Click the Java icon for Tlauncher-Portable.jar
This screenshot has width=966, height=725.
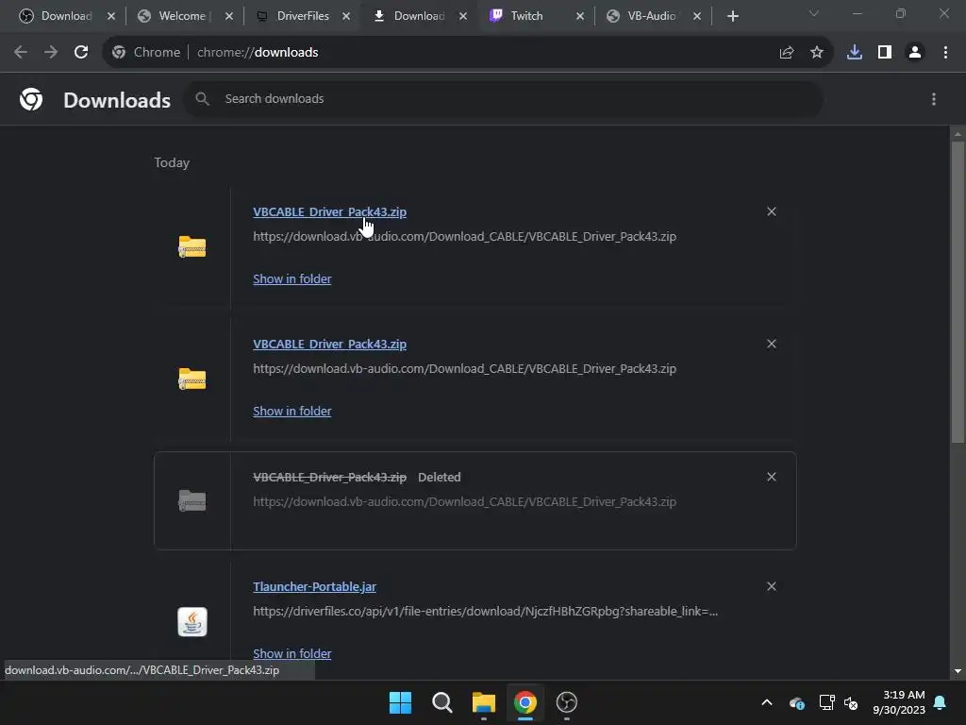pos(192,621)
